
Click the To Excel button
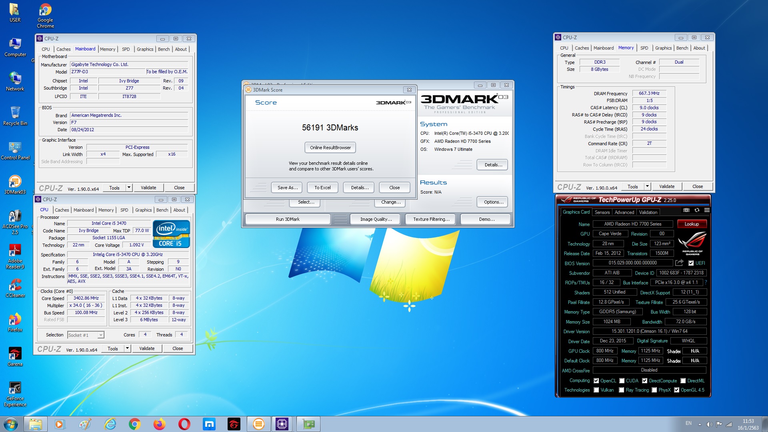[322, 188]
